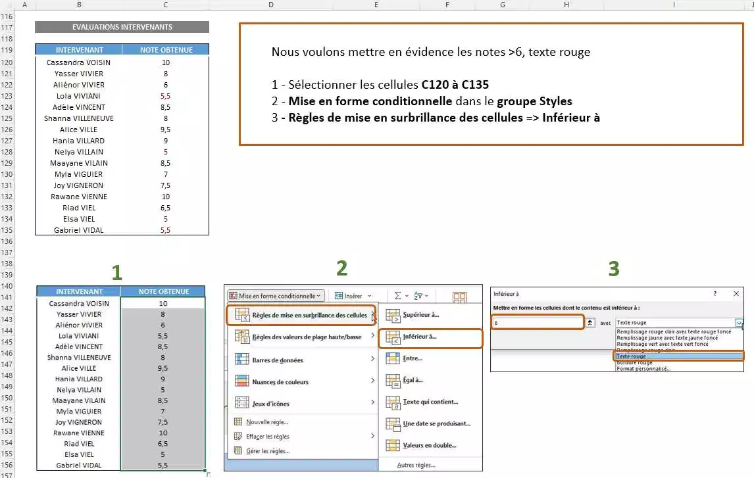Screen dimensions: 754x478
Task: Click the INTERVENANT header cell in row 119
Action: (x=79, y=49)
